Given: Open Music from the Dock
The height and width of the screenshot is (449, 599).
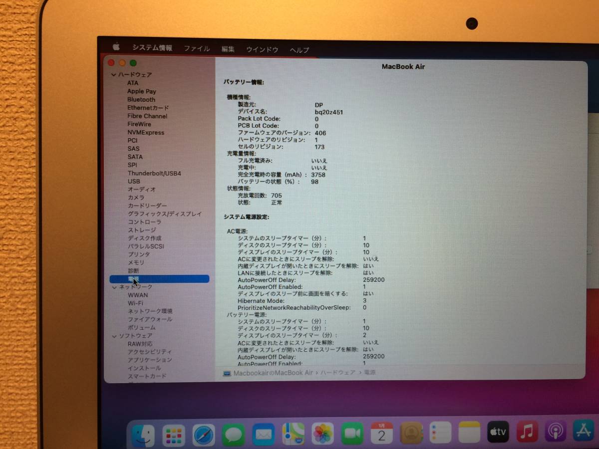Looking at the screenshot, I should point(527,431).
